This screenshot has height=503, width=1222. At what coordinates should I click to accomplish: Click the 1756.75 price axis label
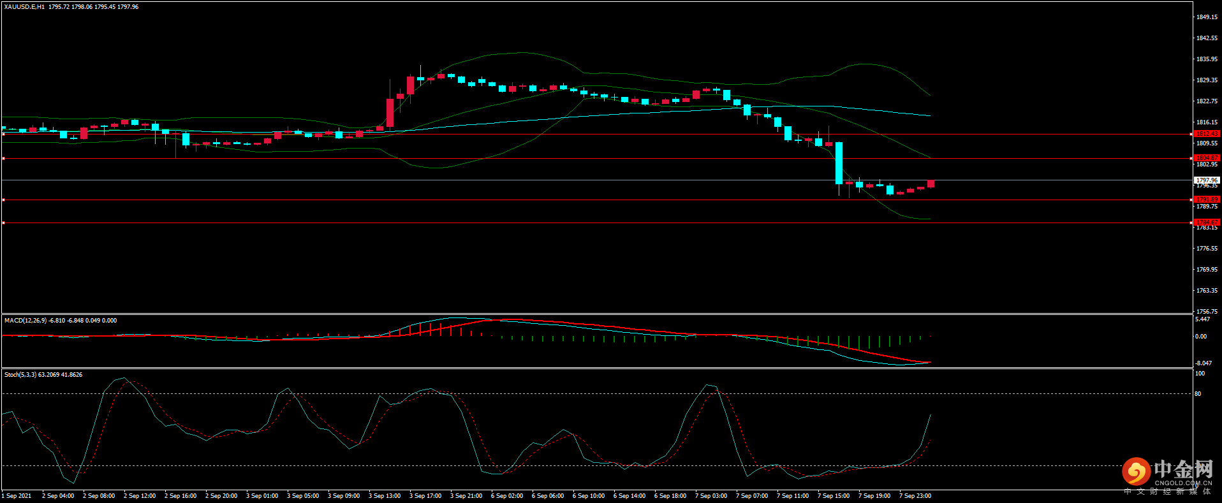1207,312
